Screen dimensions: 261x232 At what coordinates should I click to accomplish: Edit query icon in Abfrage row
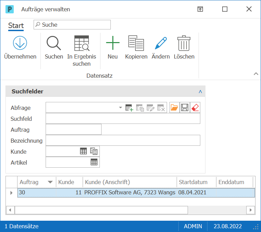pos(151,108)
